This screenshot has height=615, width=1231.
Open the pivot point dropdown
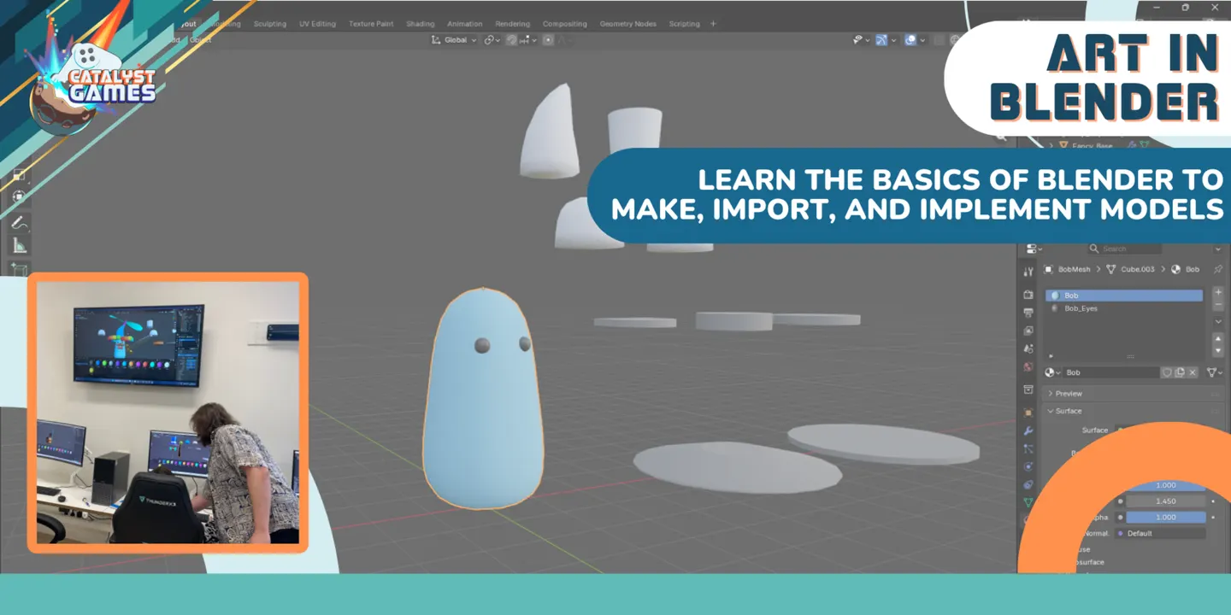(492, 39)
